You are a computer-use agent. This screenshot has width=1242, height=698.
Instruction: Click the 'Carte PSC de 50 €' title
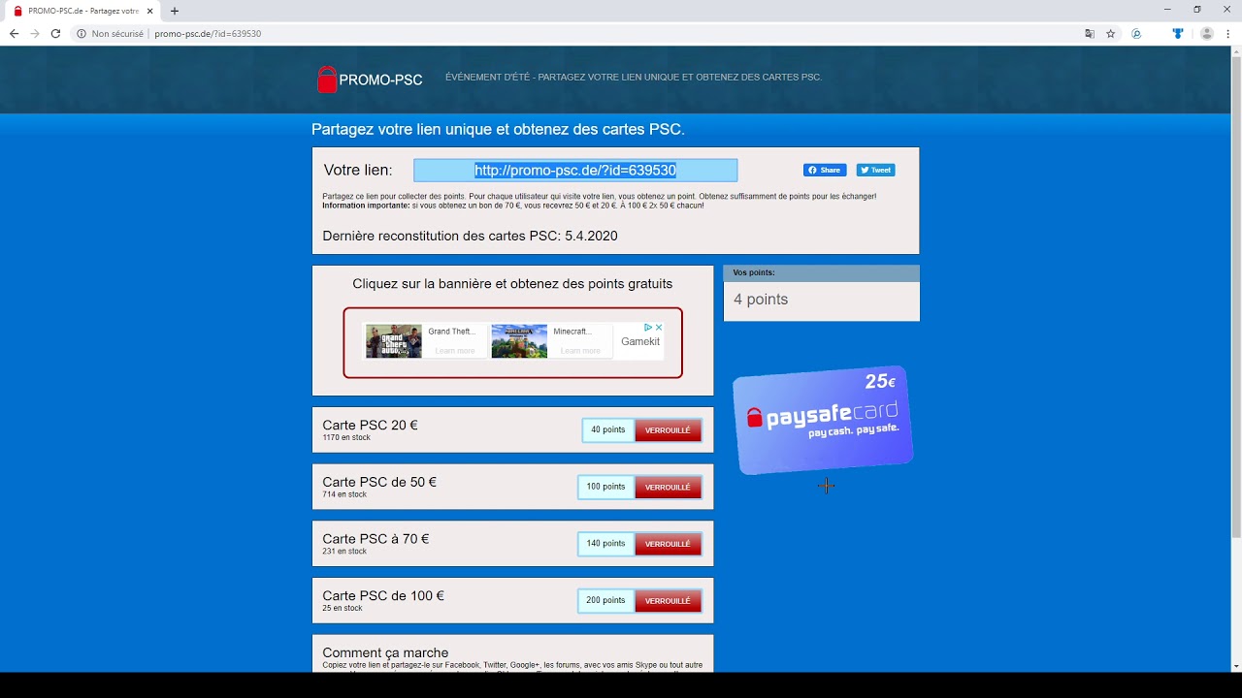pyautogui.click(x=379, y=482)
